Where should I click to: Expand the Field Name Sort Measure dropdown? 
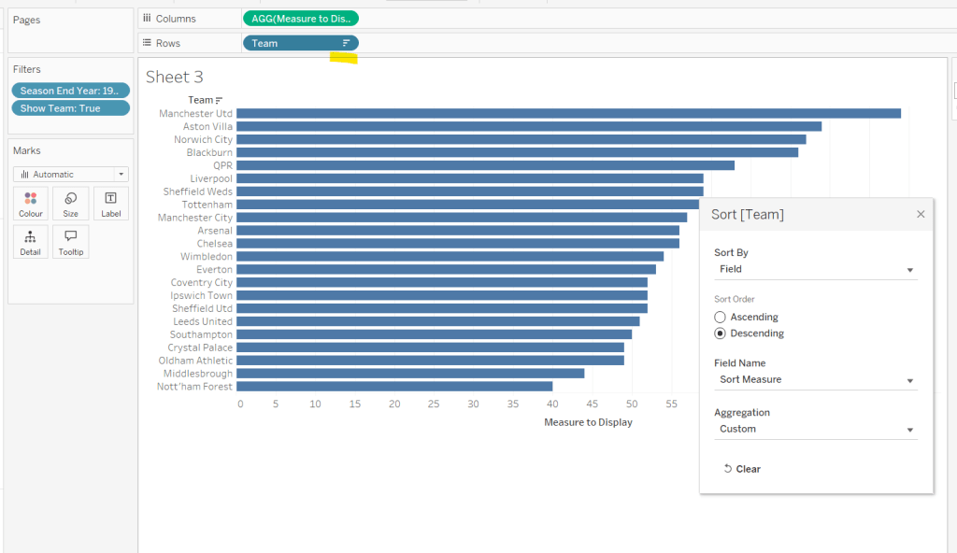tap(815, 380)
